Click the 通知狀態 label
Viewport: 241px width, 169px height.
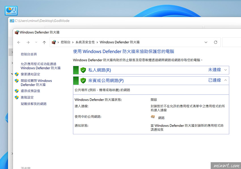pos(81,126)
